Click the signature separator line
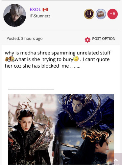Viewport: 122px width, 165px height. (x=31, y=89)
